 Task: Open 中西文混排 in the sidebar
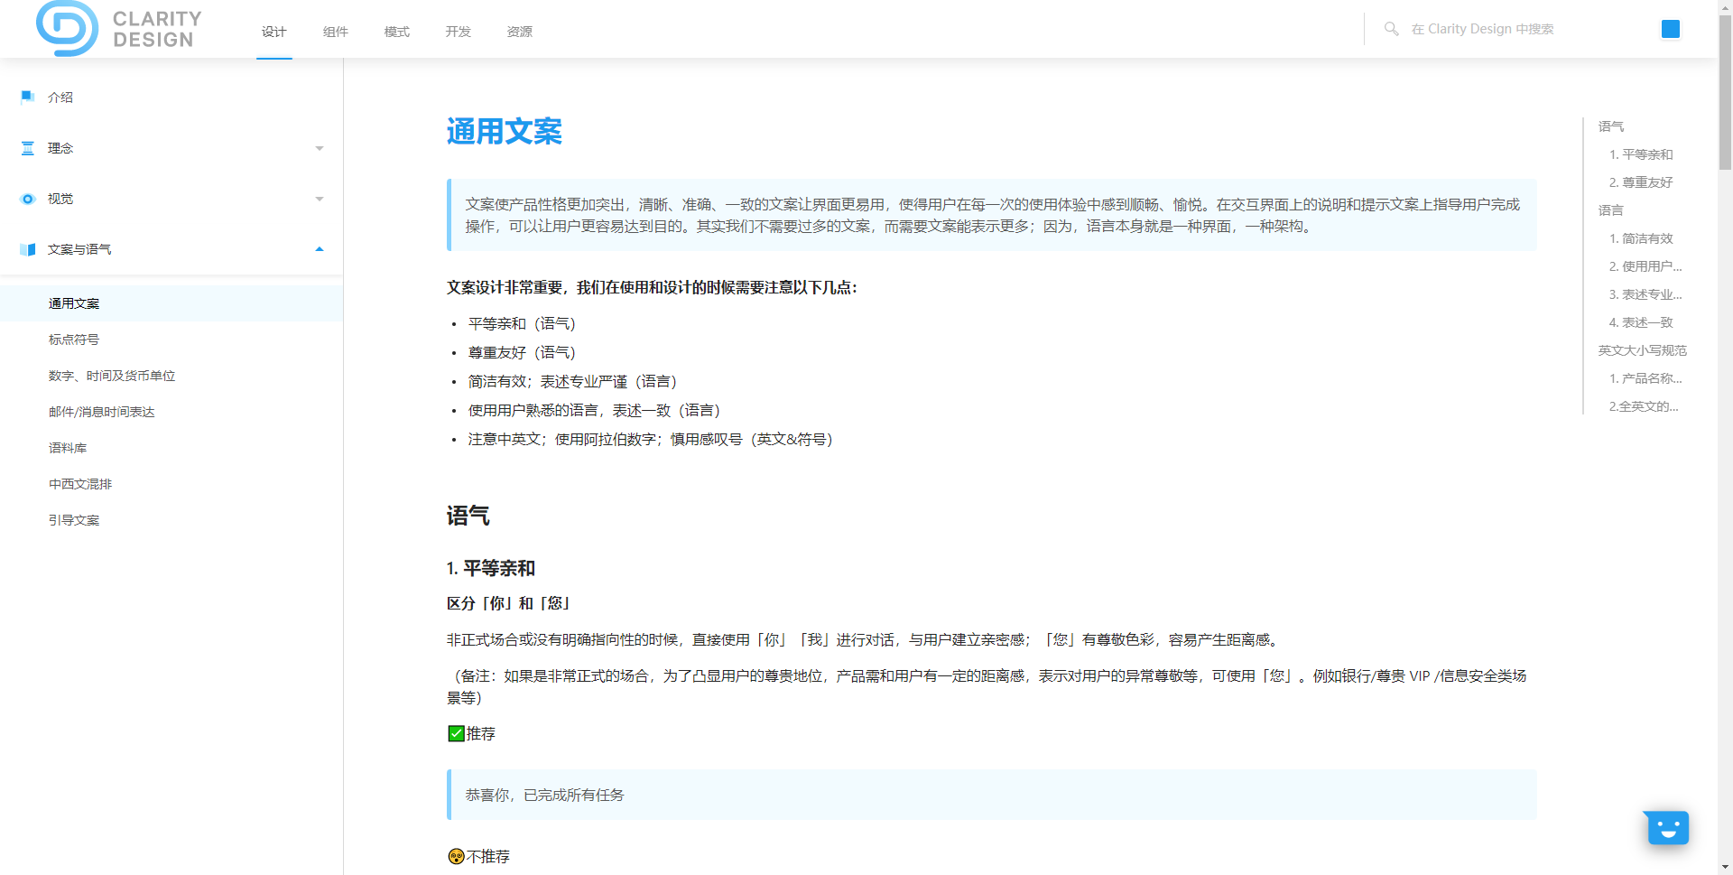(x=80, y=484)
